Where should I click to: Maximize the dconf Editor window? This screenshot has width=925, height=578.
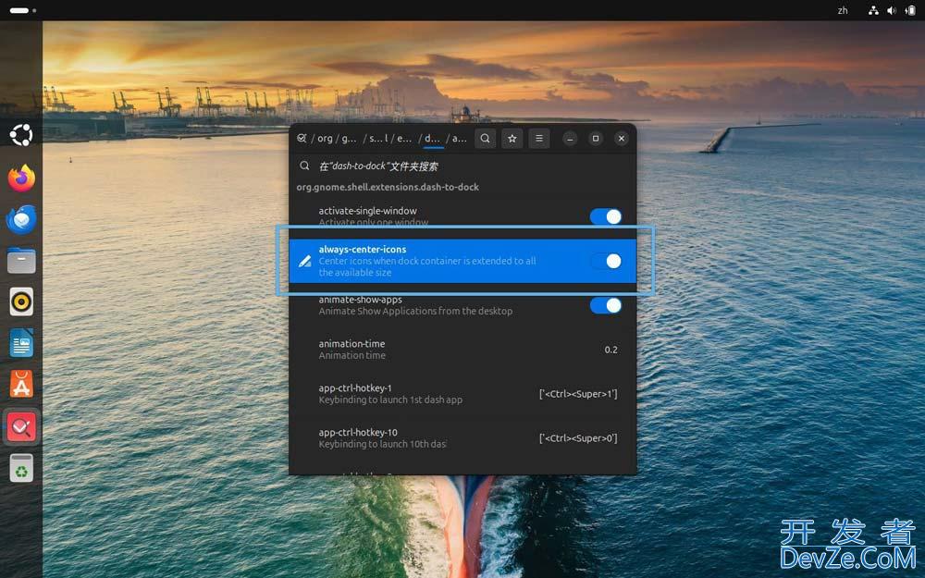(595, 138)
